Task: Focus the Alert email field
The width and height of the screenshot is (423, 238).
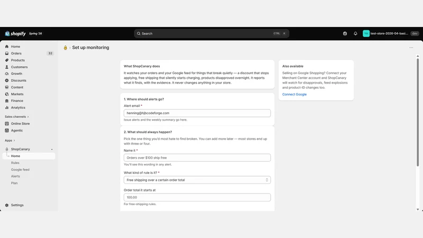Action: [x=197, y=113]
